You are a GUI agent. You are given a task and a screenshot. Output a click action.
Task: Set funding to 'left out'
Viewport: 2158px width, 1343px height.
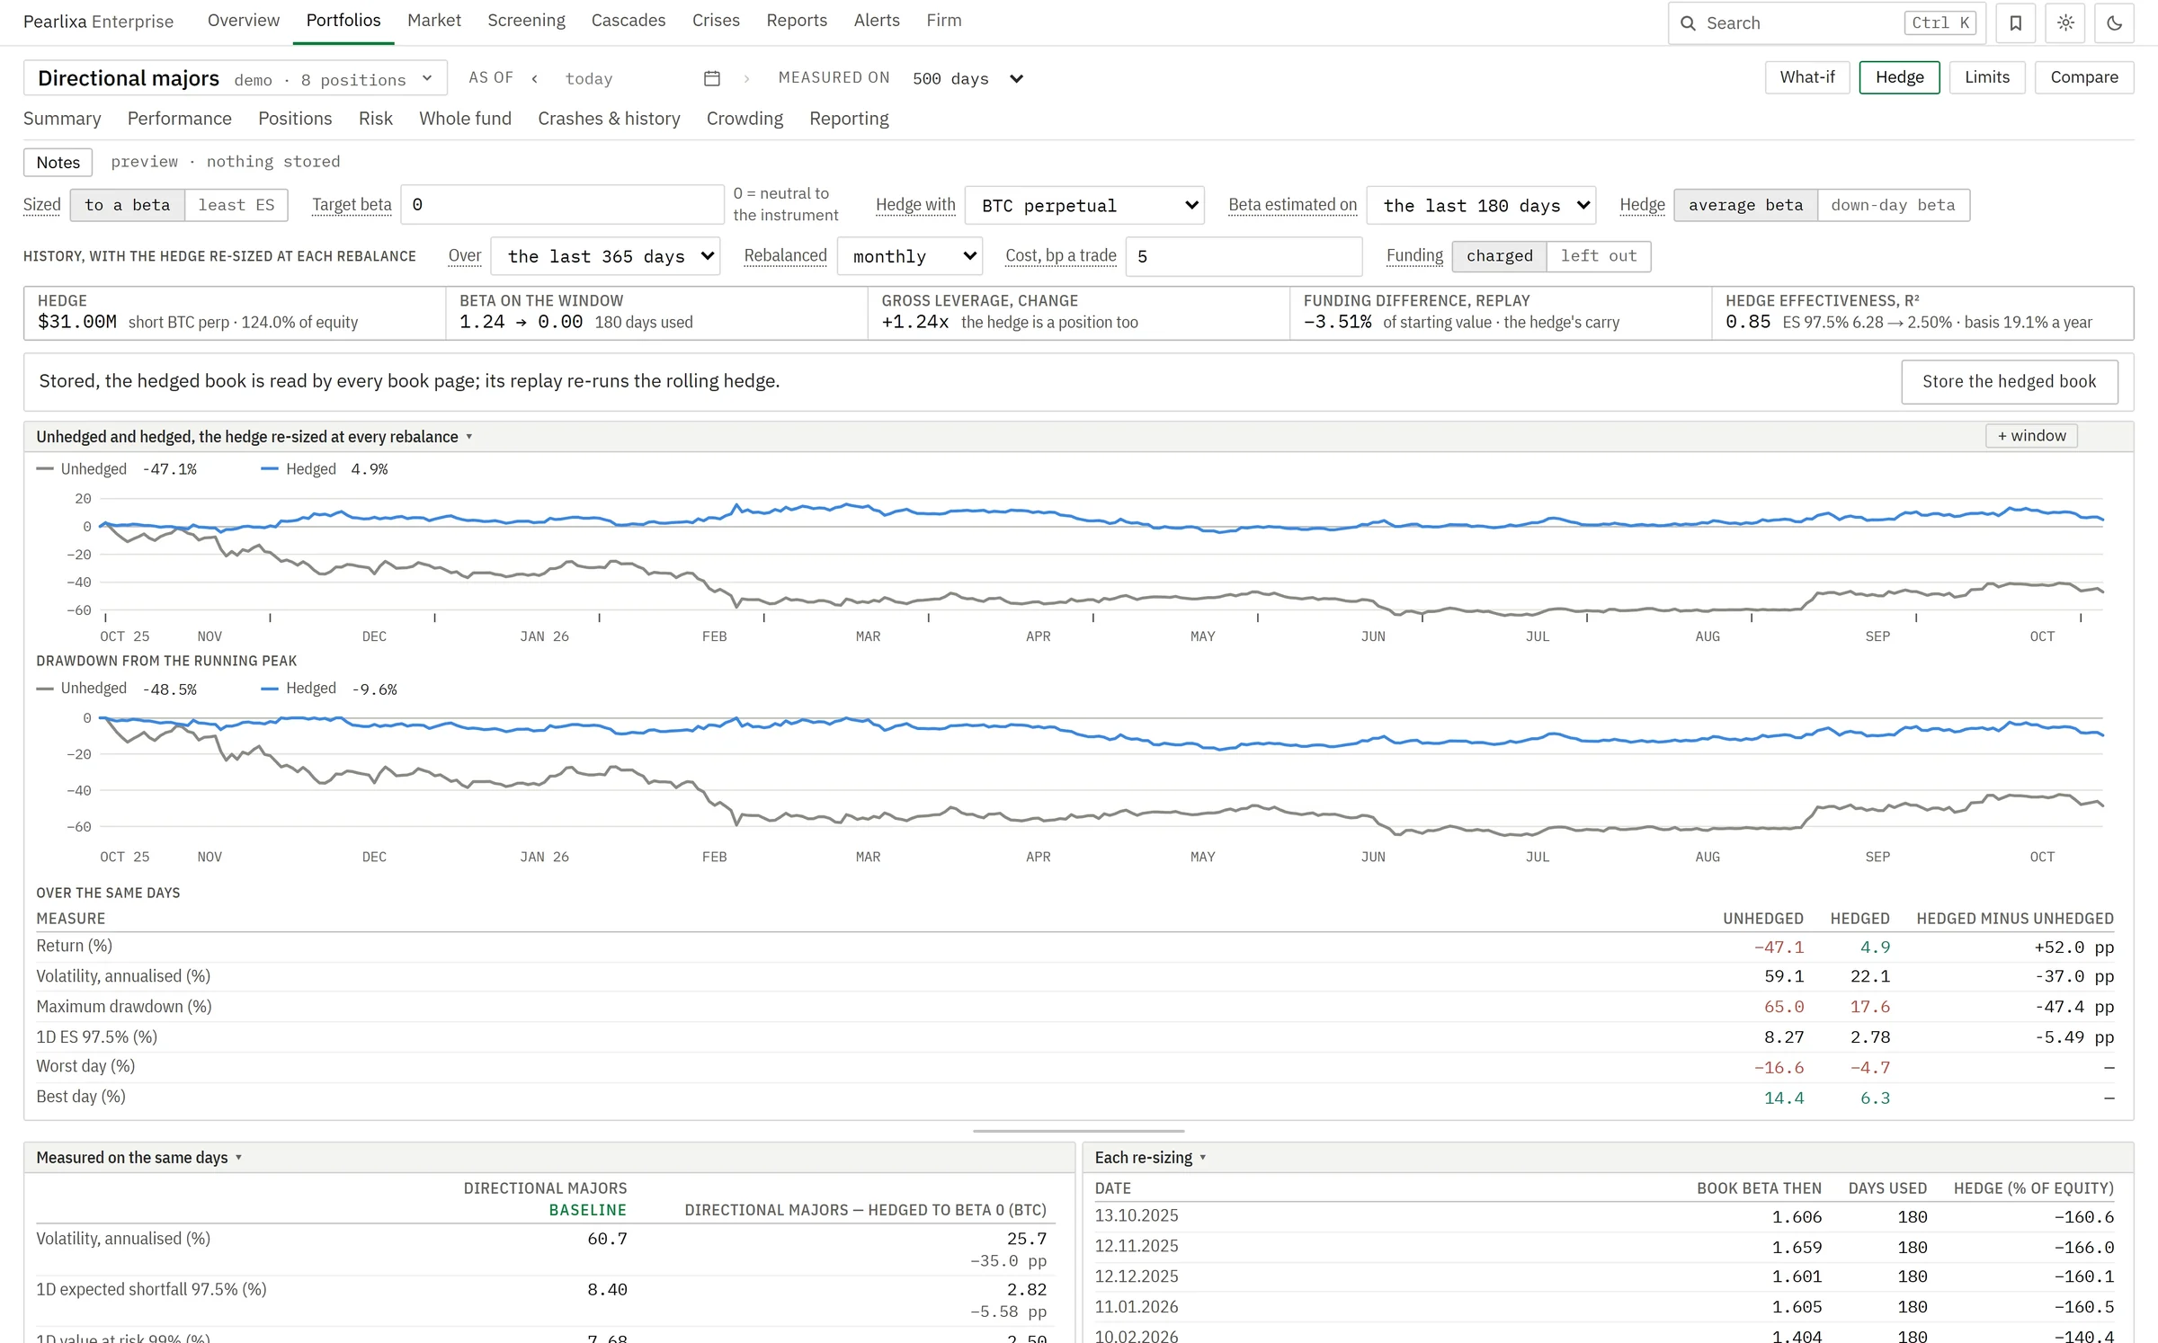(1599, 256)
